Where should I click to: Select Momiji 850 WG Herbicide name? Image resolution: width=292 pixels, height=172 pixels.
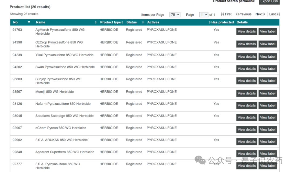(55, 92)
